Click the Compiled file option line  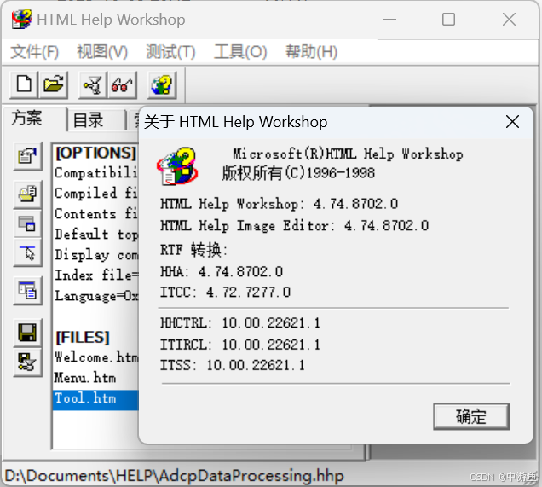click(96, 194)
